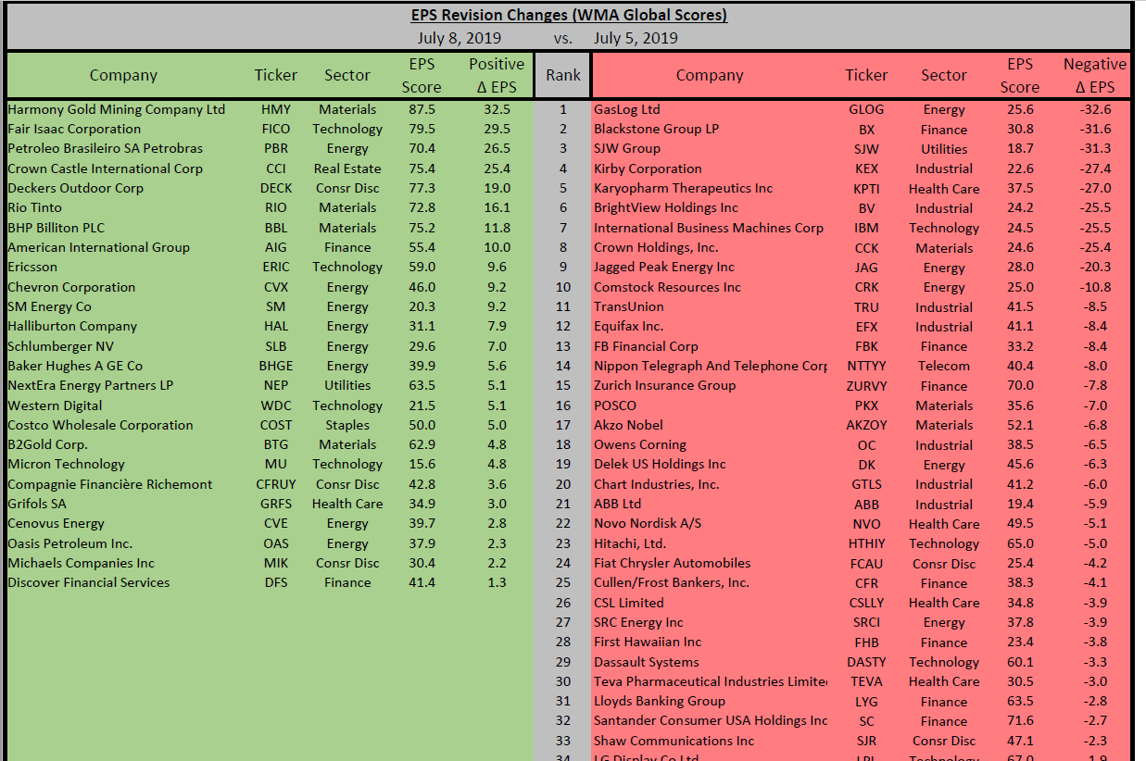
Task: Select the 'Novo Nordisk A/S' cell
Action: [x=648, y=523]
